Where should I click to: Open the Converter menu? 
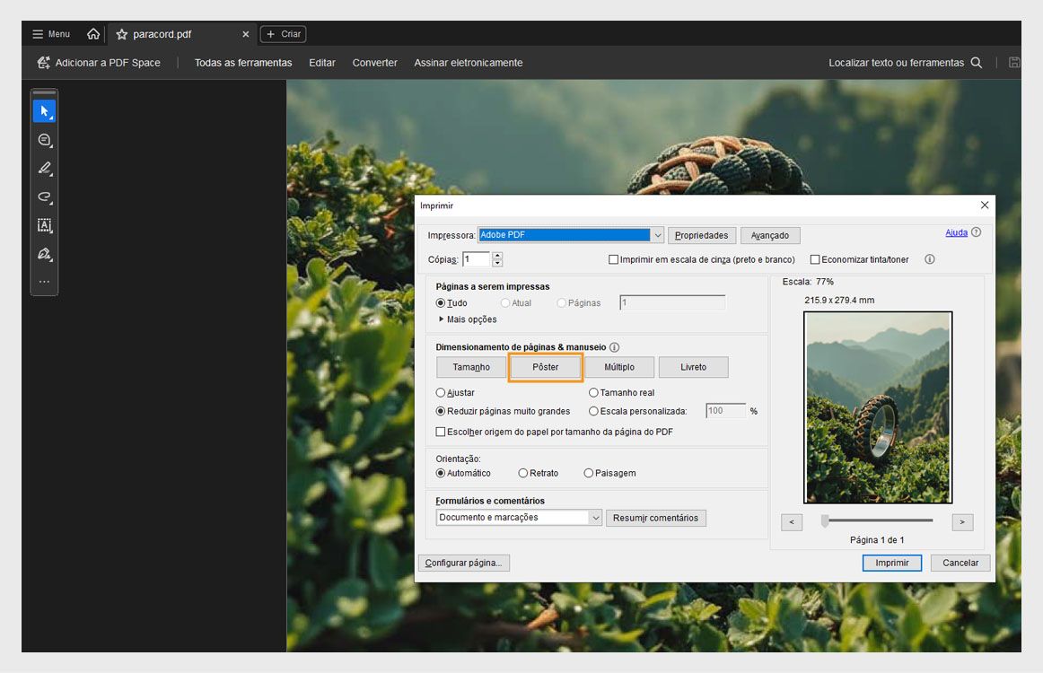[x=374, y=63]
